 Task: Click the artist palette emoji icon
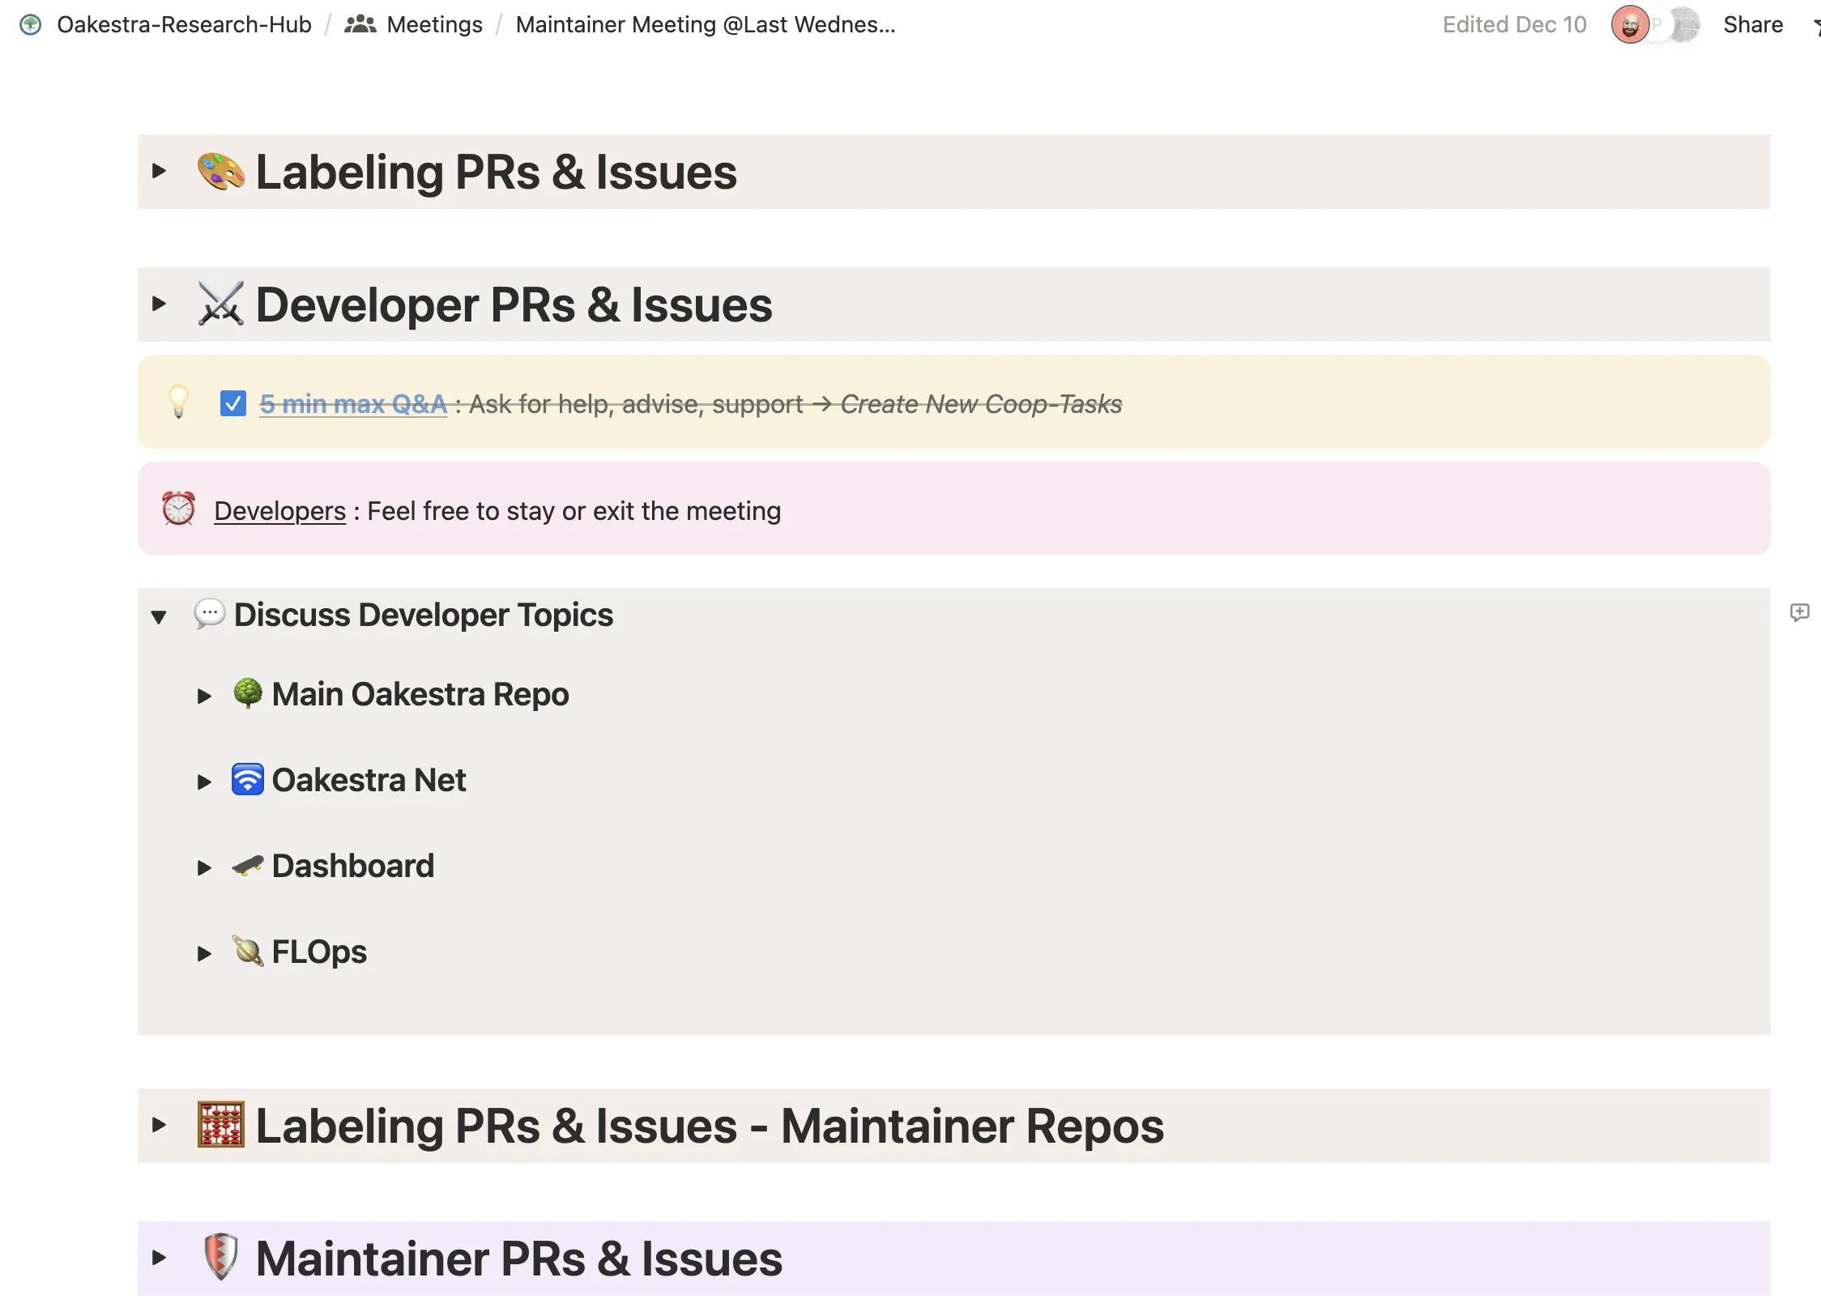[220, 172]
